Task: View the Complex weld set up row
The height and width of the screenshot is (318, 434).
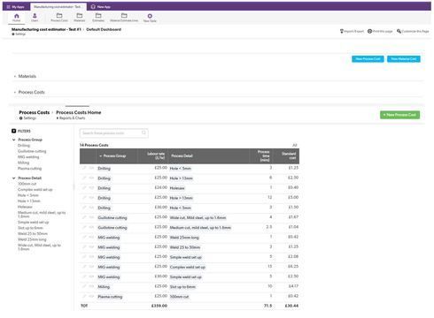Action: [91, 267]
